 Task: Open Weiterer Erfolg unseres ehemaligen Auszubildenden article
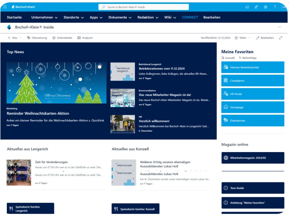(165, 164)
